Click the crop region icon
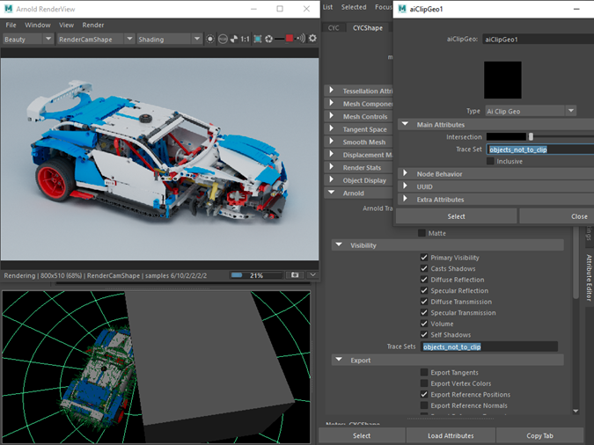 tap(258, 39)
